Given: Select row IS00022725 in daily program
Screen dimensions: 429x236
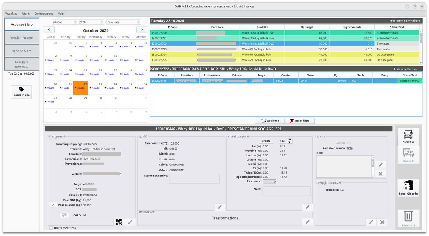Looking at the screenshot, I should tap(284, 60).
